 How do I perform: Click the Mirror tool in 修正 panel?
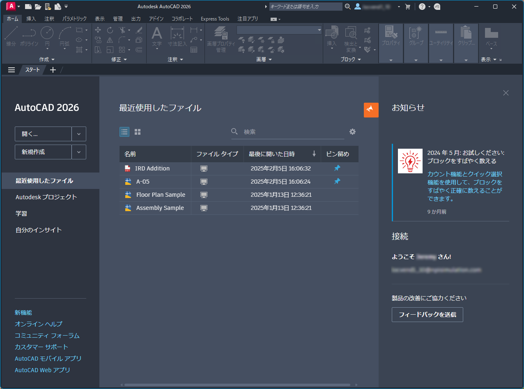pos(110,40)
